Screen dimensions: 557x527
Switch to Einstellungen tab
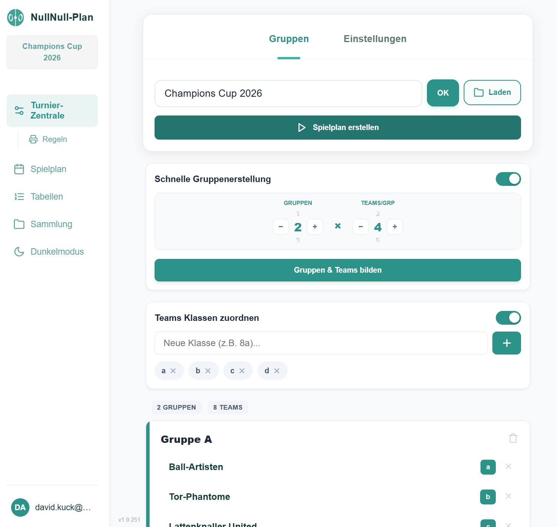click(375, 39)
